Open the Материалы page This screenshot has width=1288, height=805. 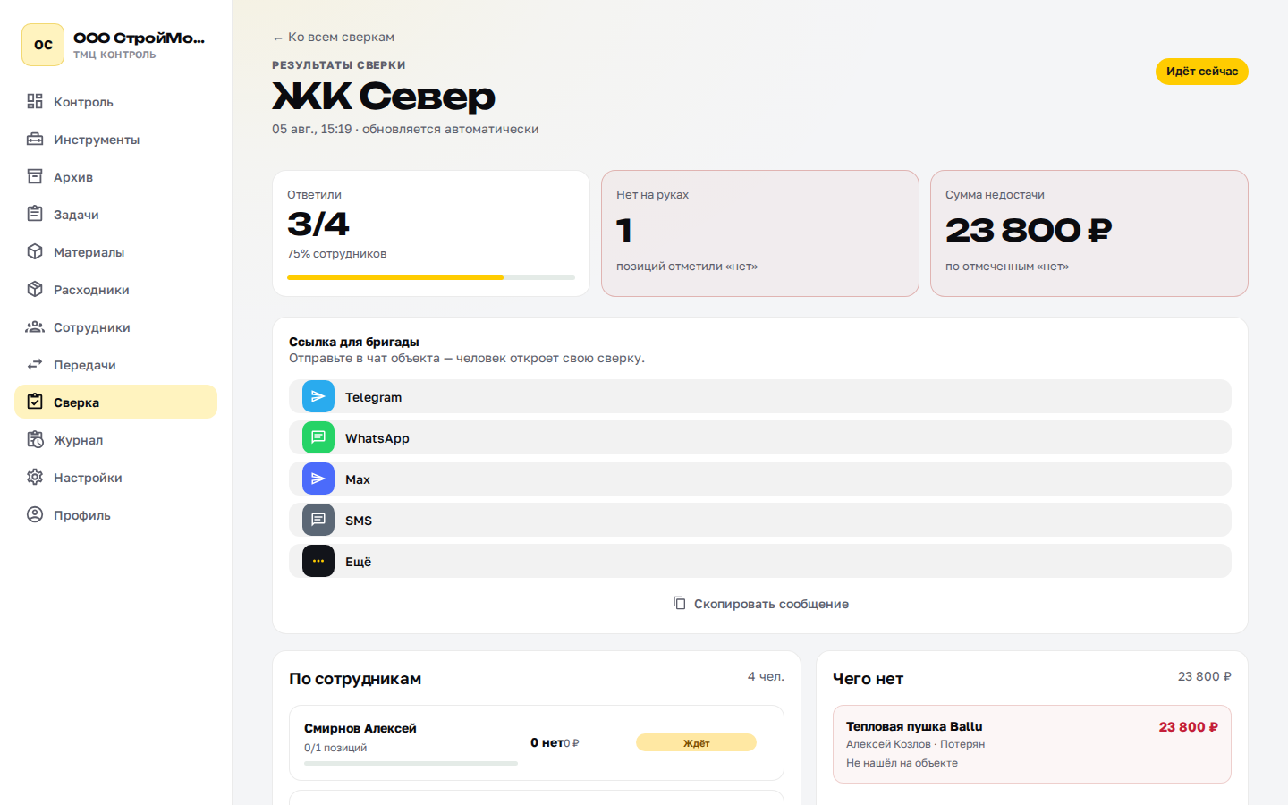click(x=115, y=251)
